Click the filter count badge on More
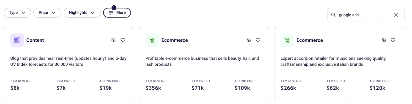Screen dimensions: 412x104 (114, 8)
